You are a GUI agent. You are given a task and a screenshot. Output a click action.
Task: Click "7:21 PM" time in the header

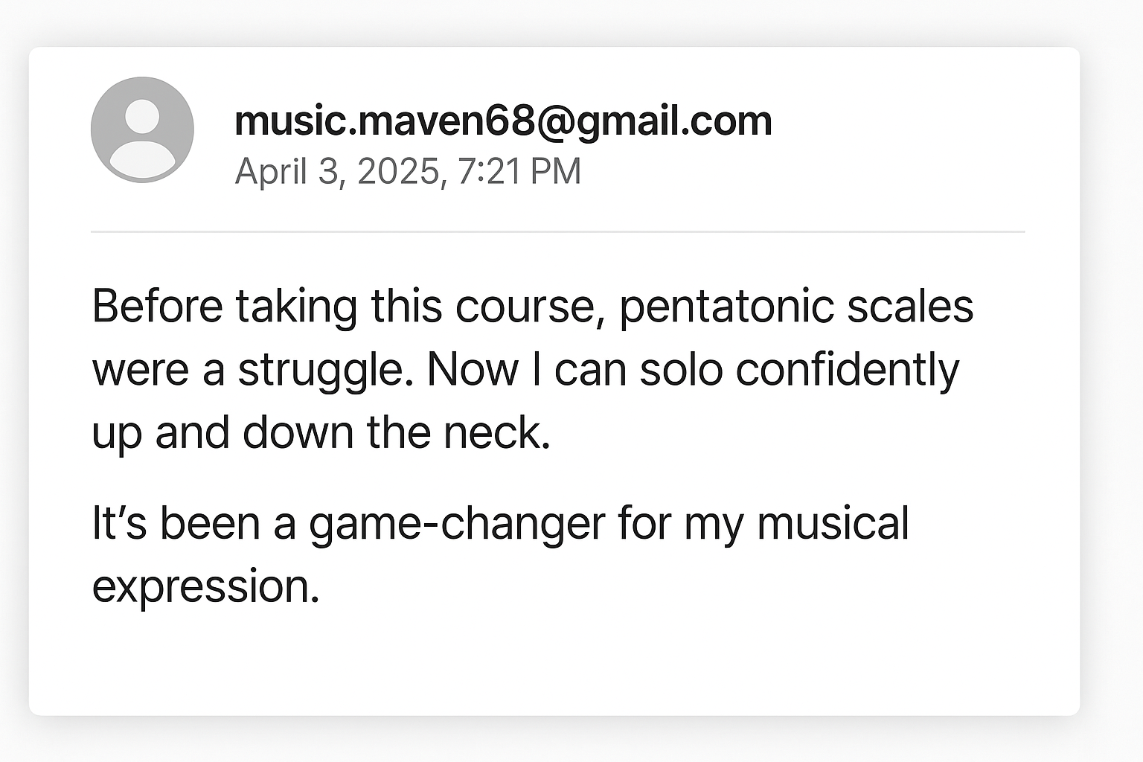tap(519, 172)
